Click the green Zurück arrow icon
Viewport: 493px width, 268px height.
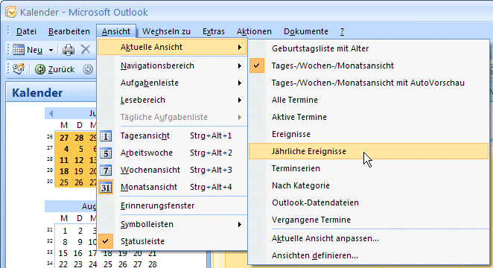tap(40, 69)
